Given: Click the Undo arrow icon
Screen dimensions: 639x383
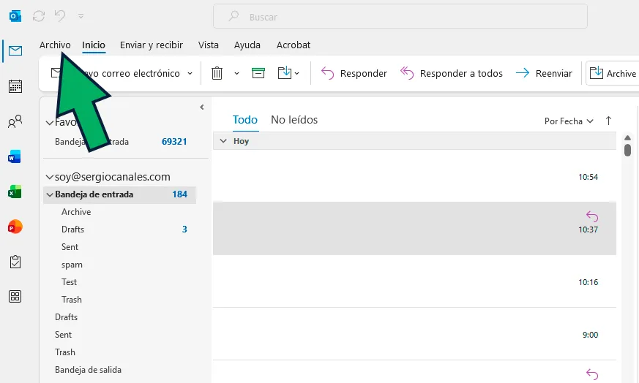Looking at the screenshot, I should click(x=60, y=16).
